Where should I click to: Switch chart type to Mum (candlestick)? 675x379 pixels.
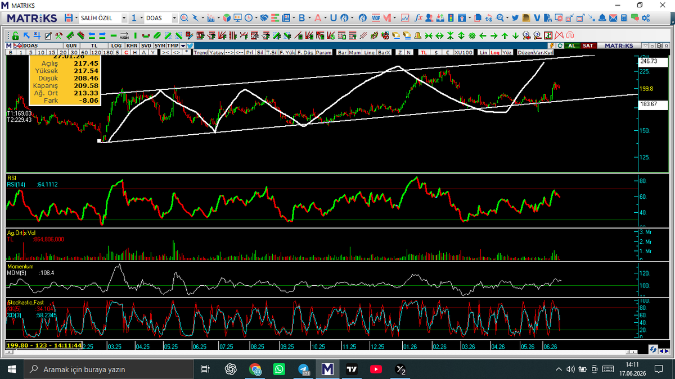[355, 52]
